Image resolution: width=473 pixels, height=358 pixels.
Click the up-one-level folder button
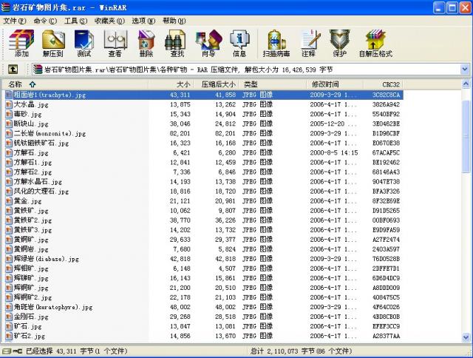[x=13, y=69]
